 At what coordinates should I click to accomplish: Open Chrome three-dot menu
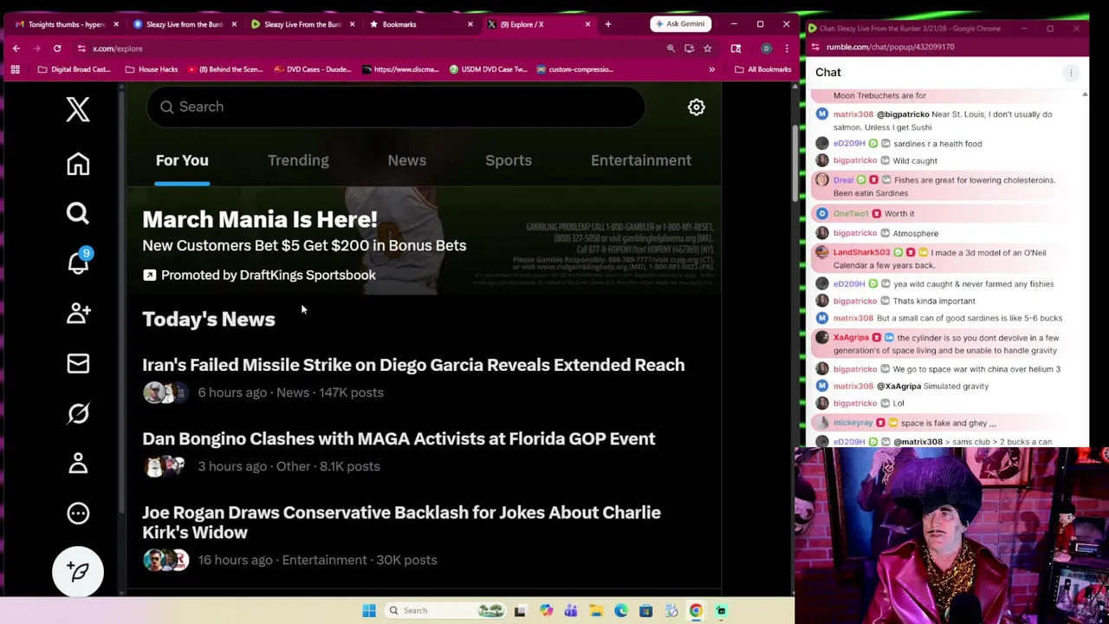786,49
